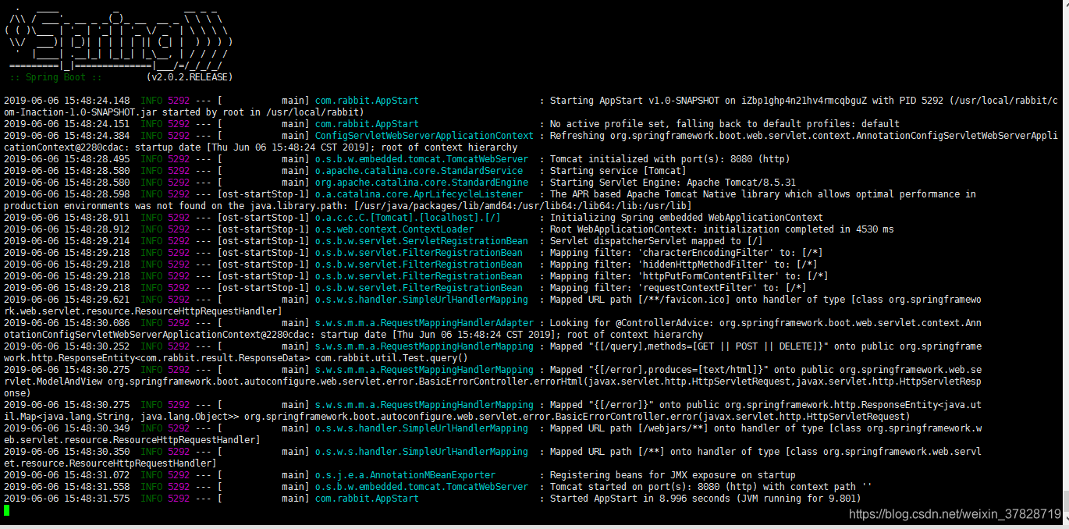Click 'o.a.c.c.C.[Tomcat].[localhost].[/]' logger name
This screenshot has width=1069, height=529.
(x=407, y=218)
